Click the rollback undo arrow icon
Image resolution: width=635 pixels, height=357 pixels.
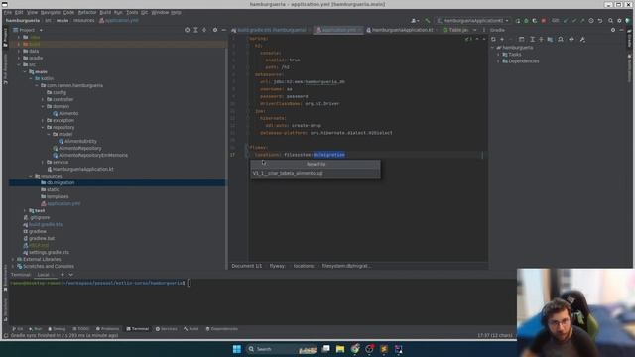tap(600, 20)
